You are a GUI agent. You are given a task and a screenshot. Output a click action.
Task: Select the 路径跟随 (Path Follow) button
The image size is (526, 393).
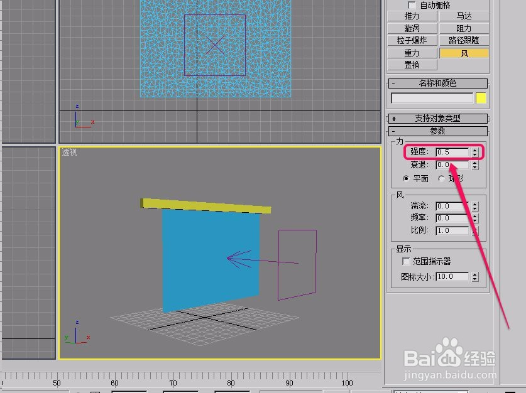pyautogui.click(x=465, y=40)
